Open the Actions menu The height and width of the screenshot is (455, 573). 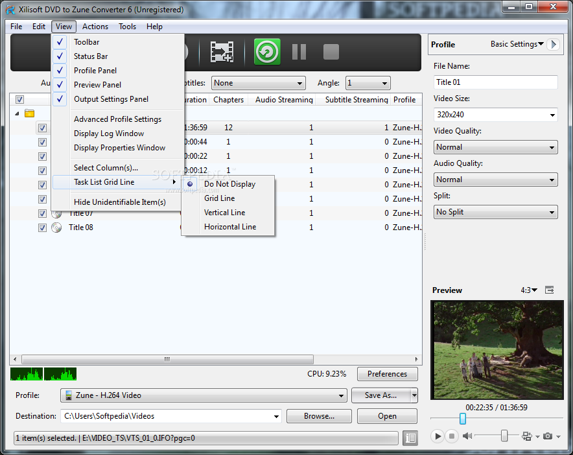[x=95, y=27]
